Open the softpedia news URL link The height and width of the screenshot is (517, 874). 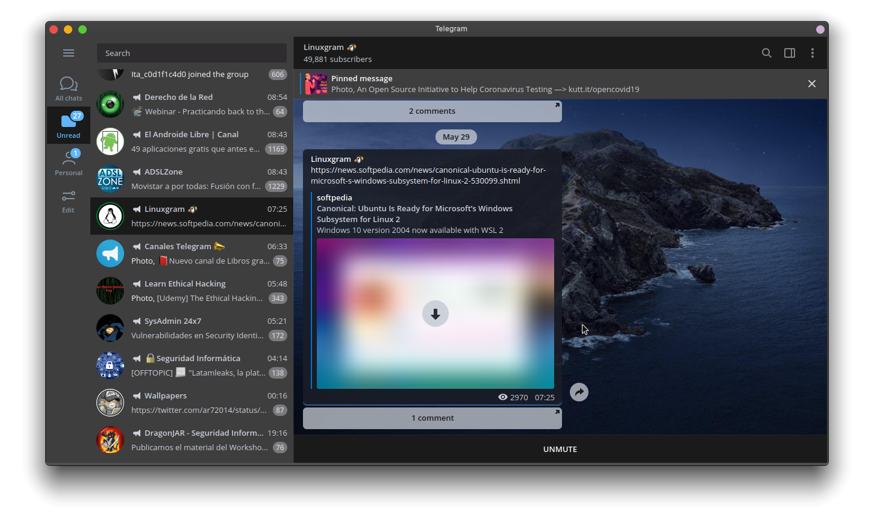click(x=428, y=175)
